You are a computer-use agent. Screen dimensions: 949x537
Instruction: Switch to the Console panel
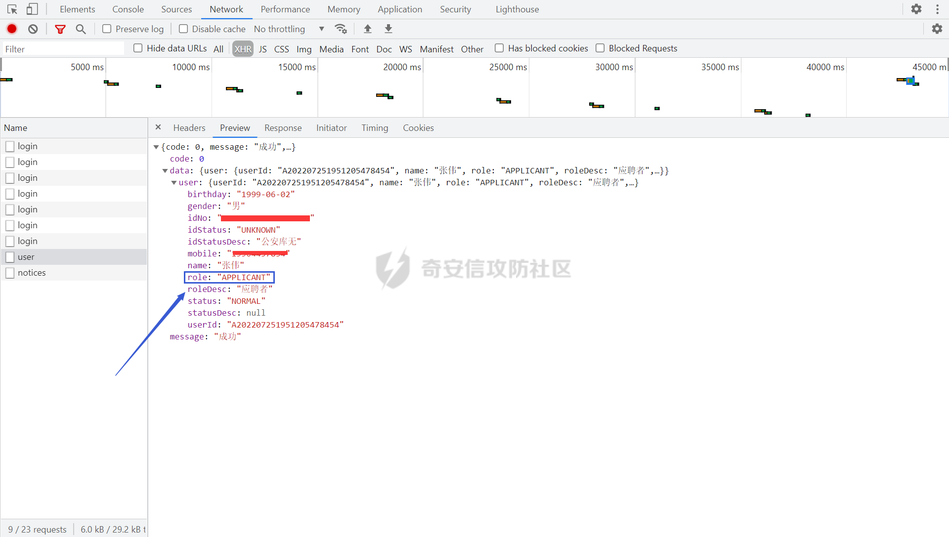128,9
